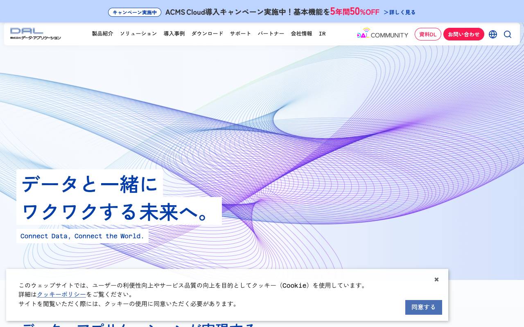Click the 同意する cookie button
The height and width of the screenshot is (327, 524).
click(x=424, y=307)
